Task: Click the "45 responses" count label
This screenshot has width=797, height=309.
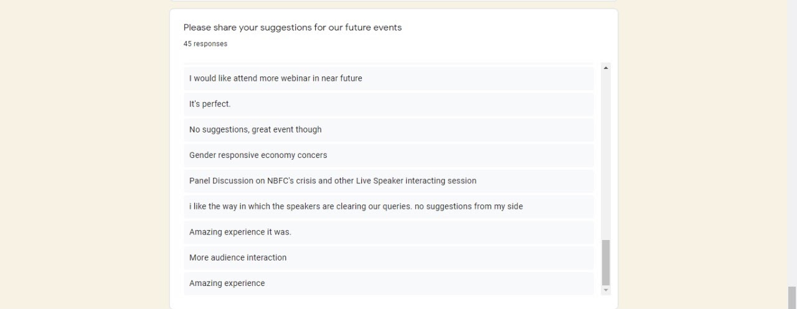Action: click(205, 44)
